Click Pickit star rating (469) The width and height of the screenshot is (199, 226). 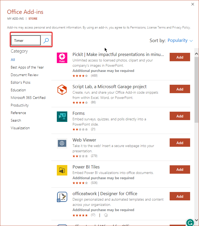click(80, 76)
